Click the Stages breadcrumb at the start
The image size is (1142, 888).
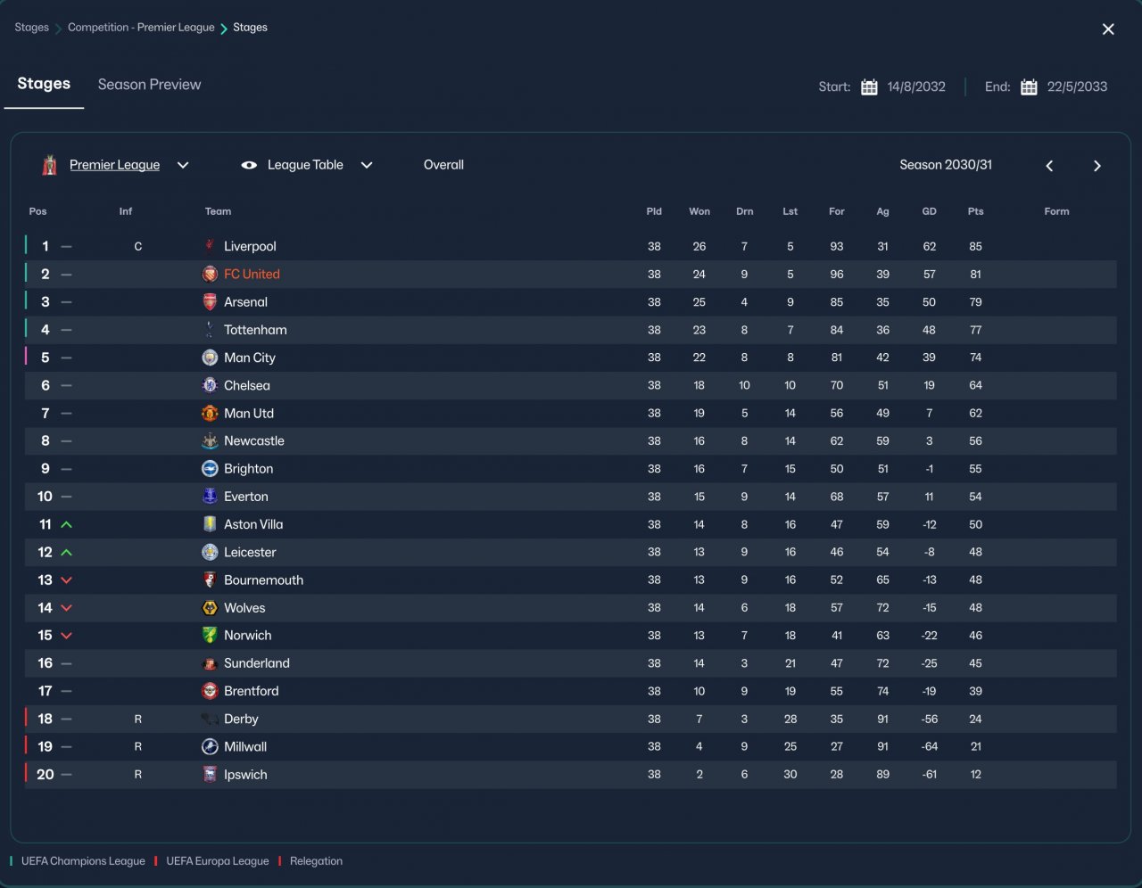tap(31, 28)
